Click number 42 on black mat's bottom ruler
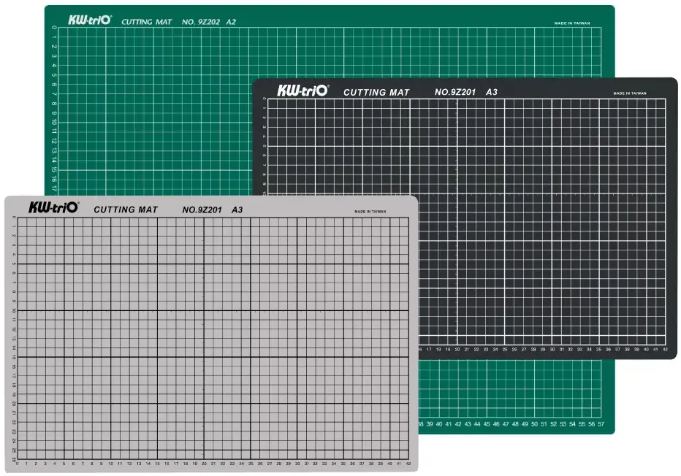681x476 pixels. (665, 350)
